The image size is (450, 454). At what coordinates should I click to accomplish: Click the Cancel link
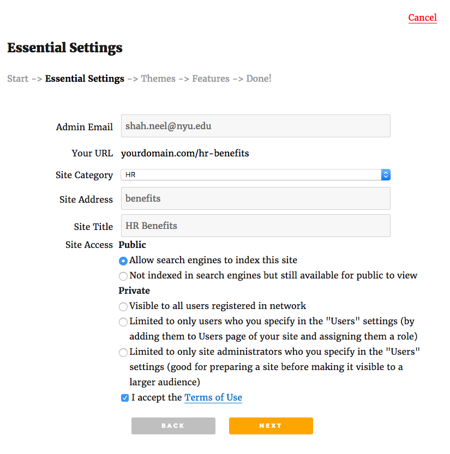pyautogui.click(x=422, y=17)
